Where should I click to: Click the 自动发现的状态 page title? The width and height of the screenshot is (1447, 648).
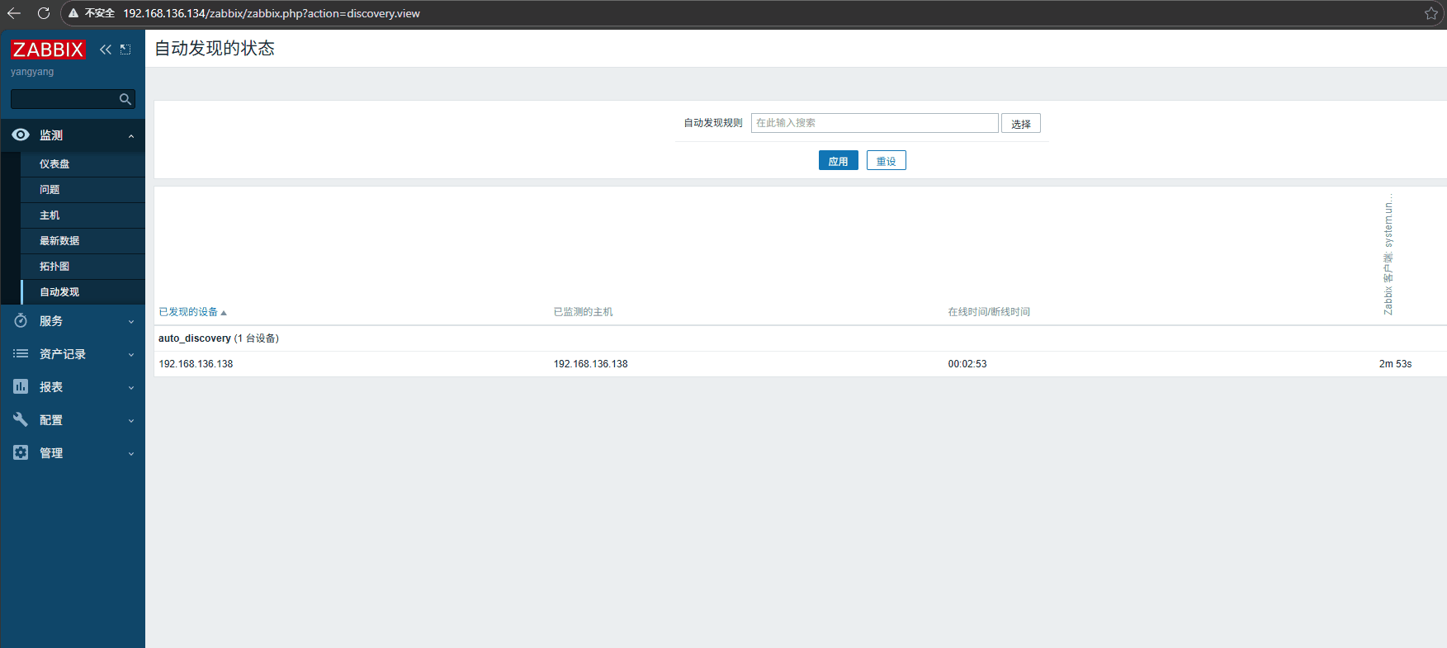pos(215,49)
